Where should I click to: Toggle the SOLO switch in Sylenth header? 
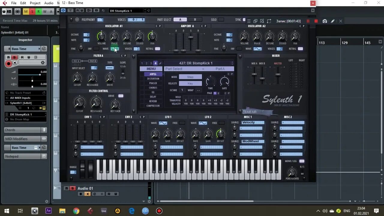tap(221, 19)
